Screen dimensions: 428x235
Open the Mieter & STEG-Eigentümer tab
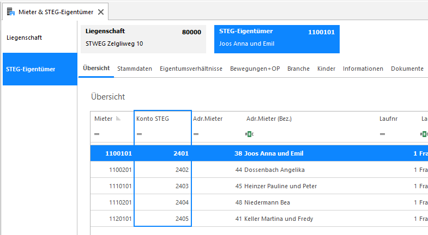(56, 12)
